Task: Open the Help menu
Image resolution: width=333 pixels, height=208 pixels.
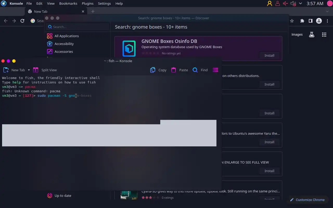Action: coord(119,3)
